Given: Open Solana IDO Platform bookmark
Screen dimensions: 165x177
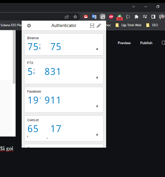Looking at the screenshot, I should [11, 25].
